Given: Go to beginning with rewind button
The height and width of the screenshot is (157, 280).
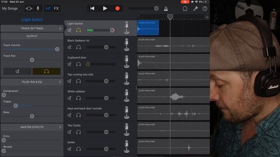Looking at the screenshot, I should click(x=92, y=8).
